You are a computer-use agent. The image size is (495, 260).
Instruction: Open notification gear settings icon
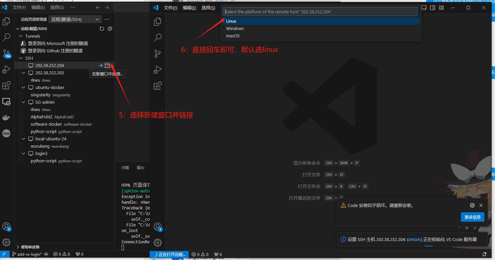click(472, 205)
